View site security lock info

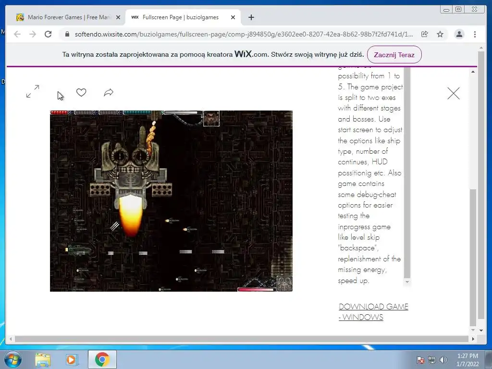click(x=67, y=34)
